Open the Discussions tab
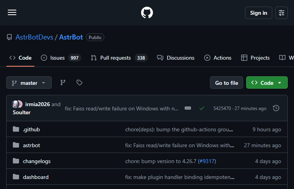Viewport: 294px width, 189px height. 176,58
